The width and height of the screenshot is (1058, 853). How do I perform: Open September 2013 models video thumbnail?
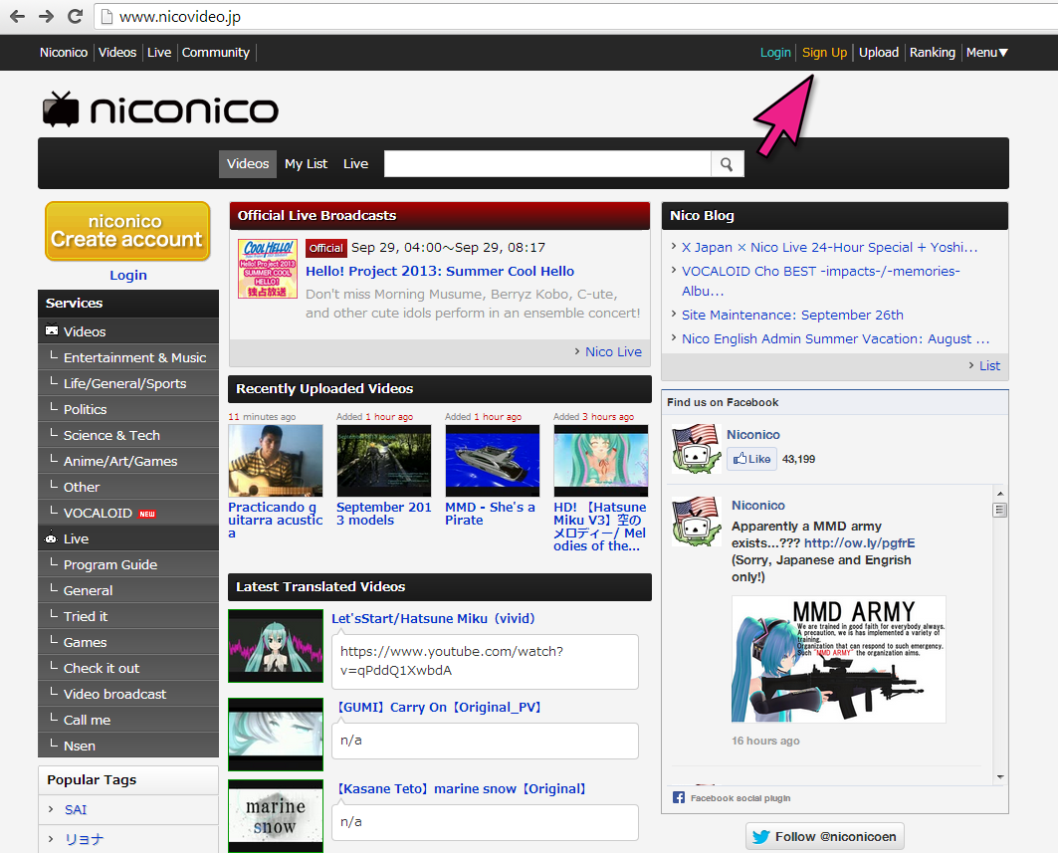(383, 461)
